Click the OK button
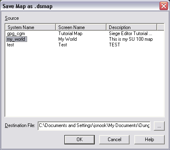The image size is (170, 150). [79, 140]
